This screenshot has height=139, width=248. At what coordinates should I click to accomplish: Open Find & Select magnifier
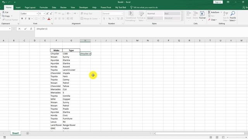click(232, 14)
